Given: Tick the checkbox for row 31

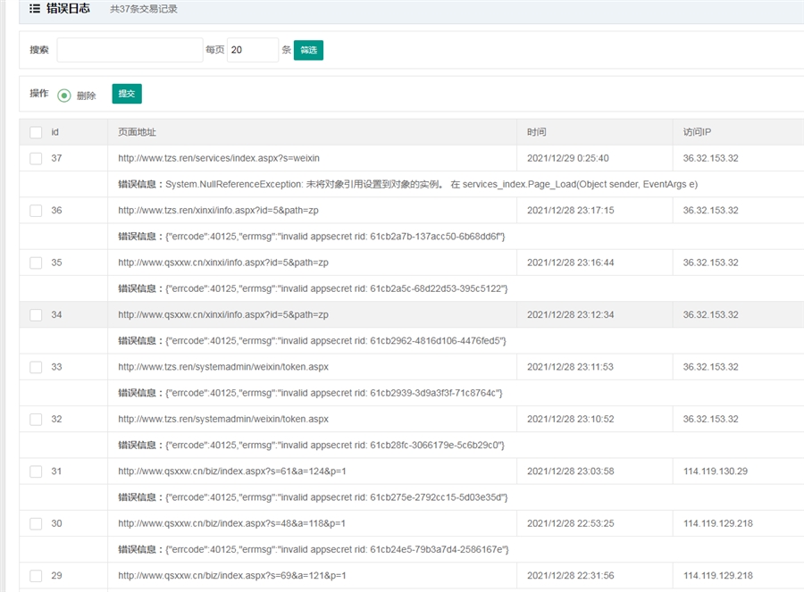Looking at the screenshot, I should coord(36,471).
